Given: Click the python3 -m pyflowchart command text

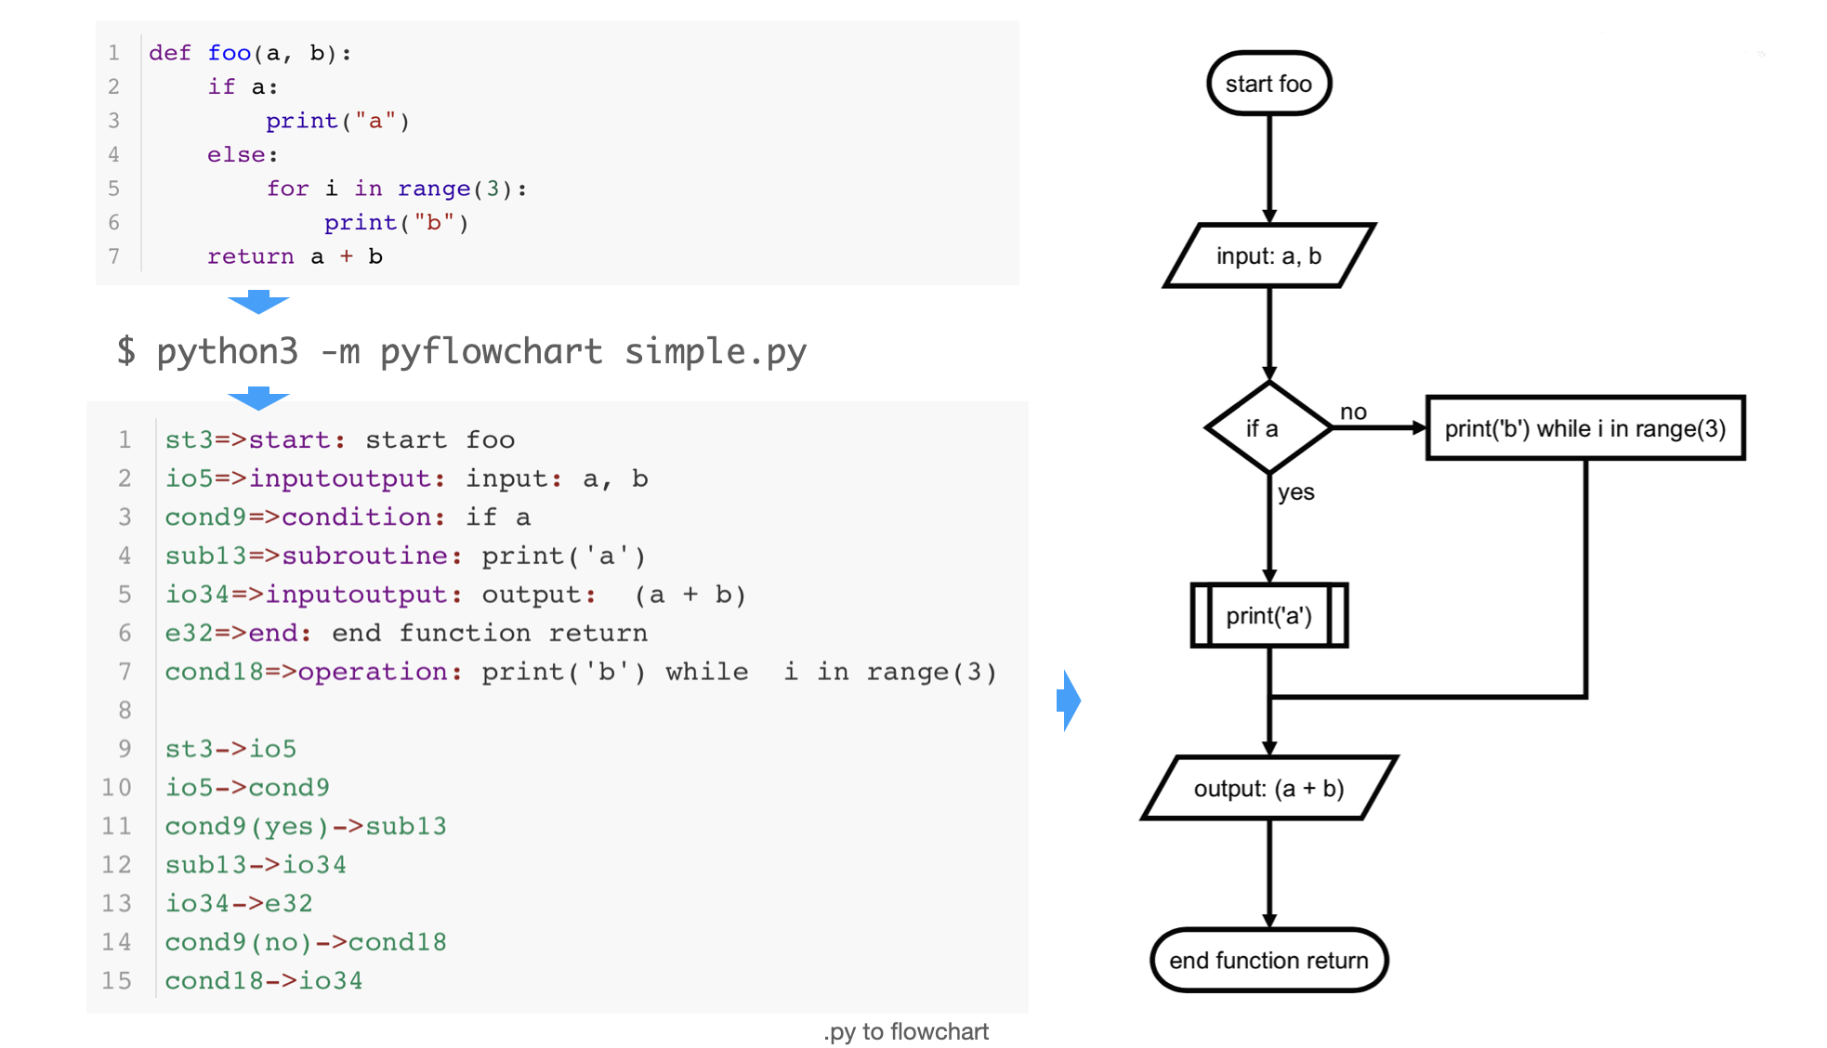Looking at the screenshot, I should click(x=462, y=351).
